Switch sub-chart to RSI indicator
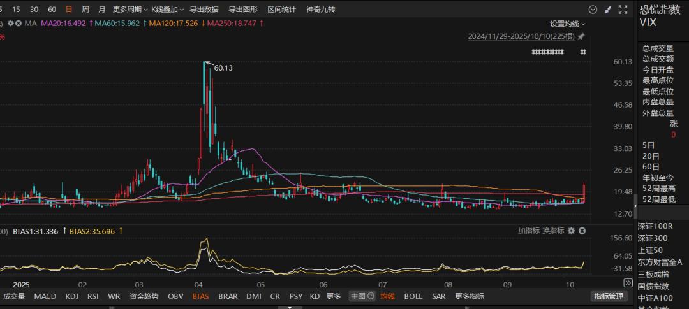Viewport: 689px width, 309px height. [93, 296]
